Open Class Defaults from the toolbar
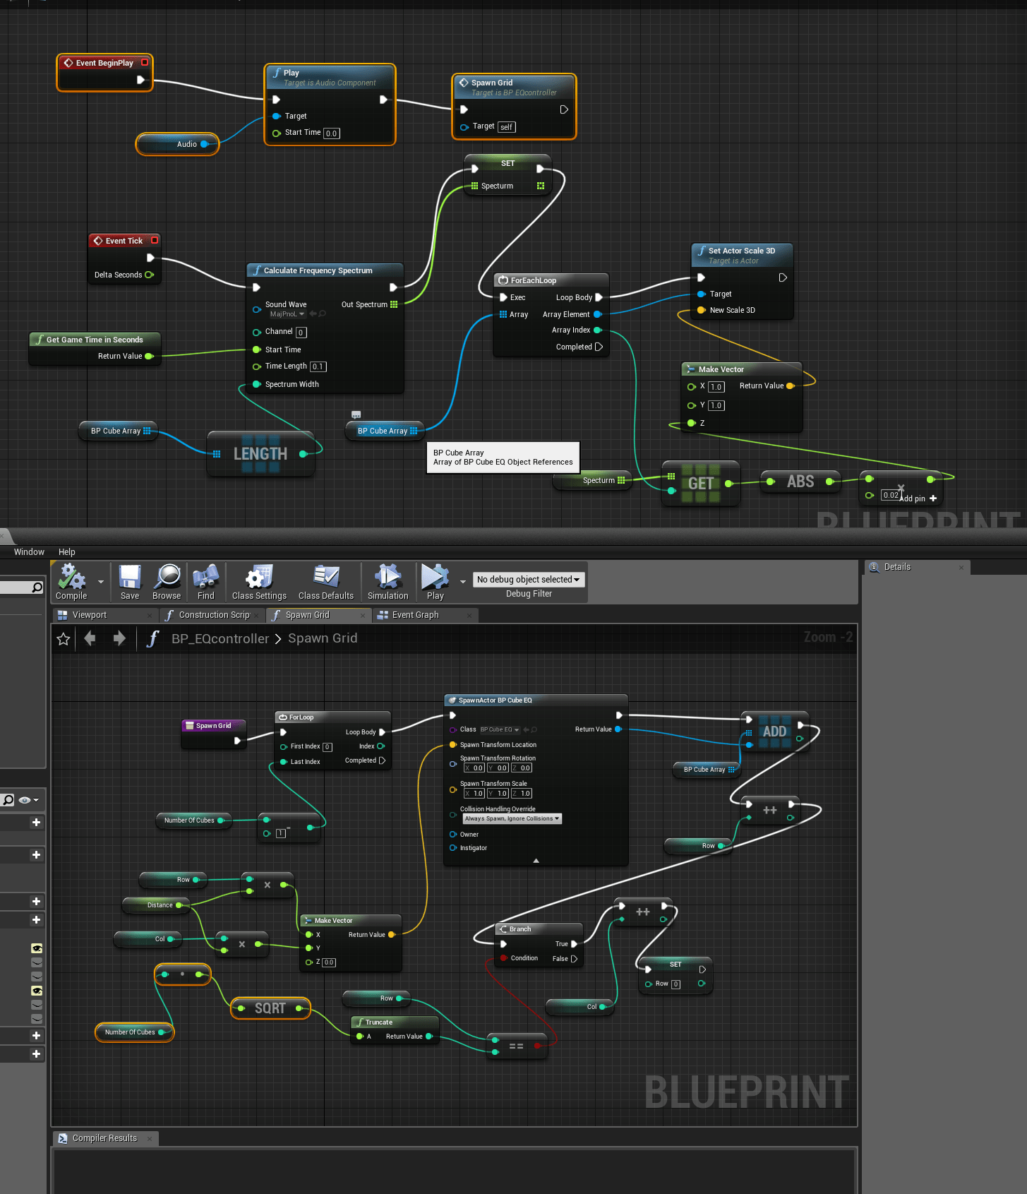The height and width of the screenshot is (1194, 1027). 326,577
